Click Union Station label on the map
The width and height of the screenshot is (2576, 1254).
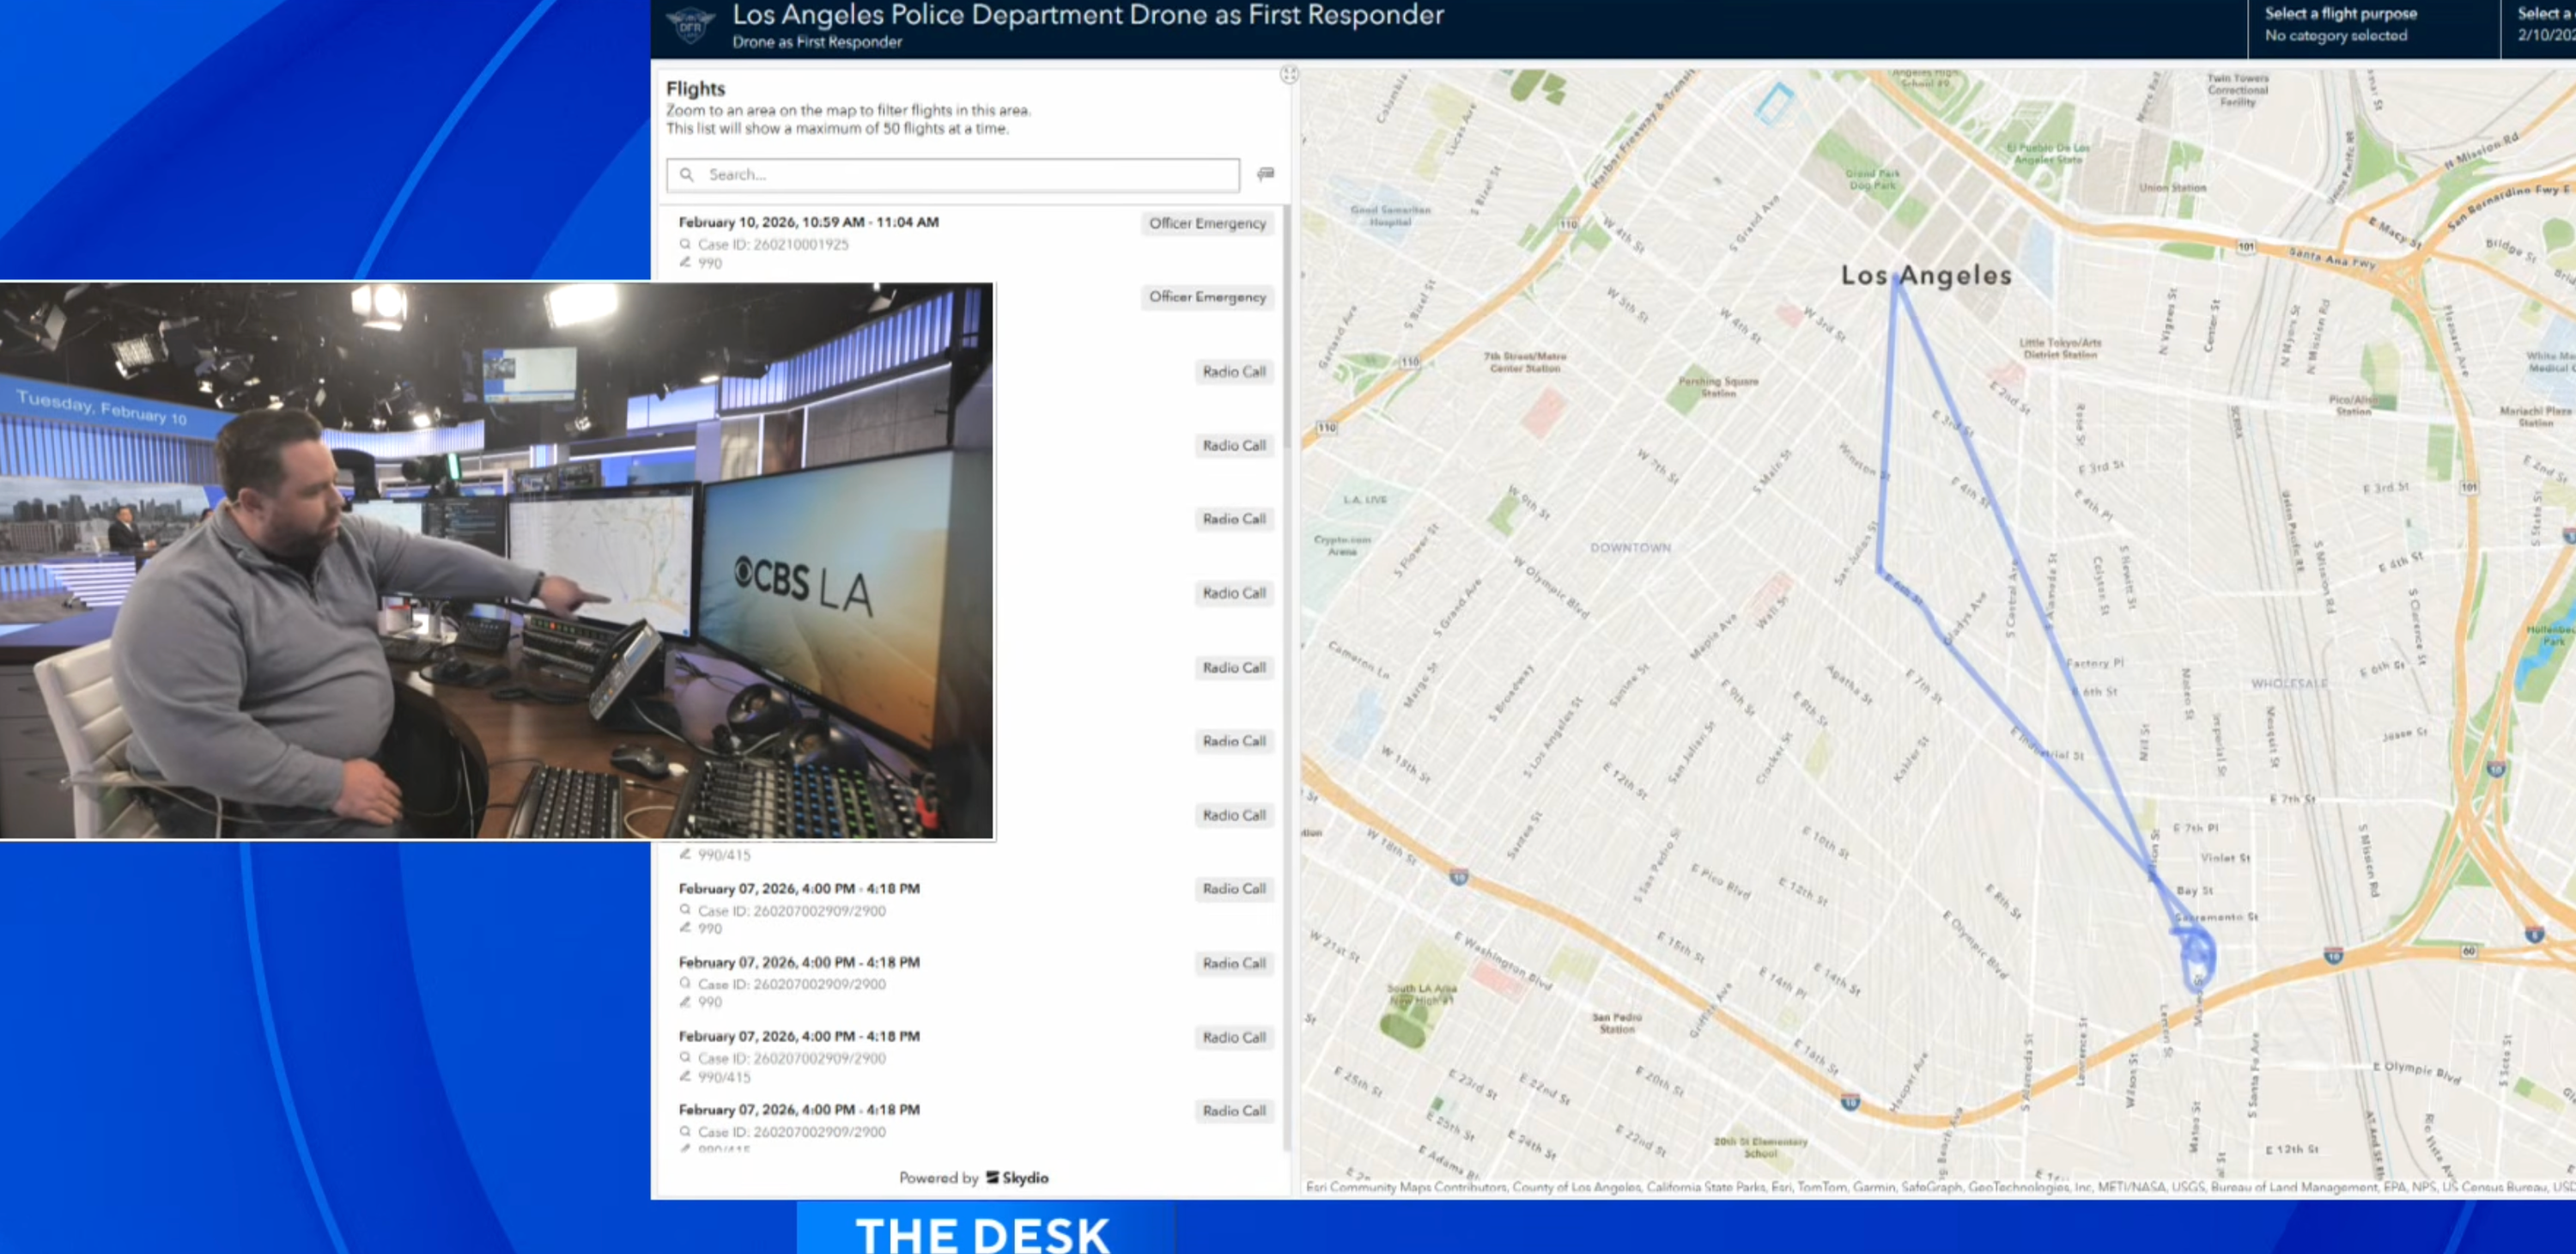coord(2172,187)
